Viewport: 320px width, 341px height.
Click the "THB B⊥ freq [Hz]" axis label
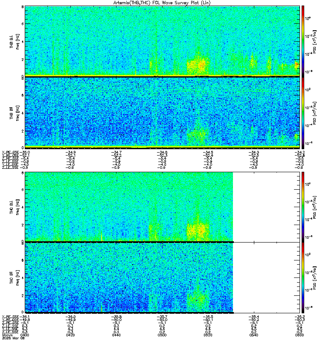tap(15, 41)
